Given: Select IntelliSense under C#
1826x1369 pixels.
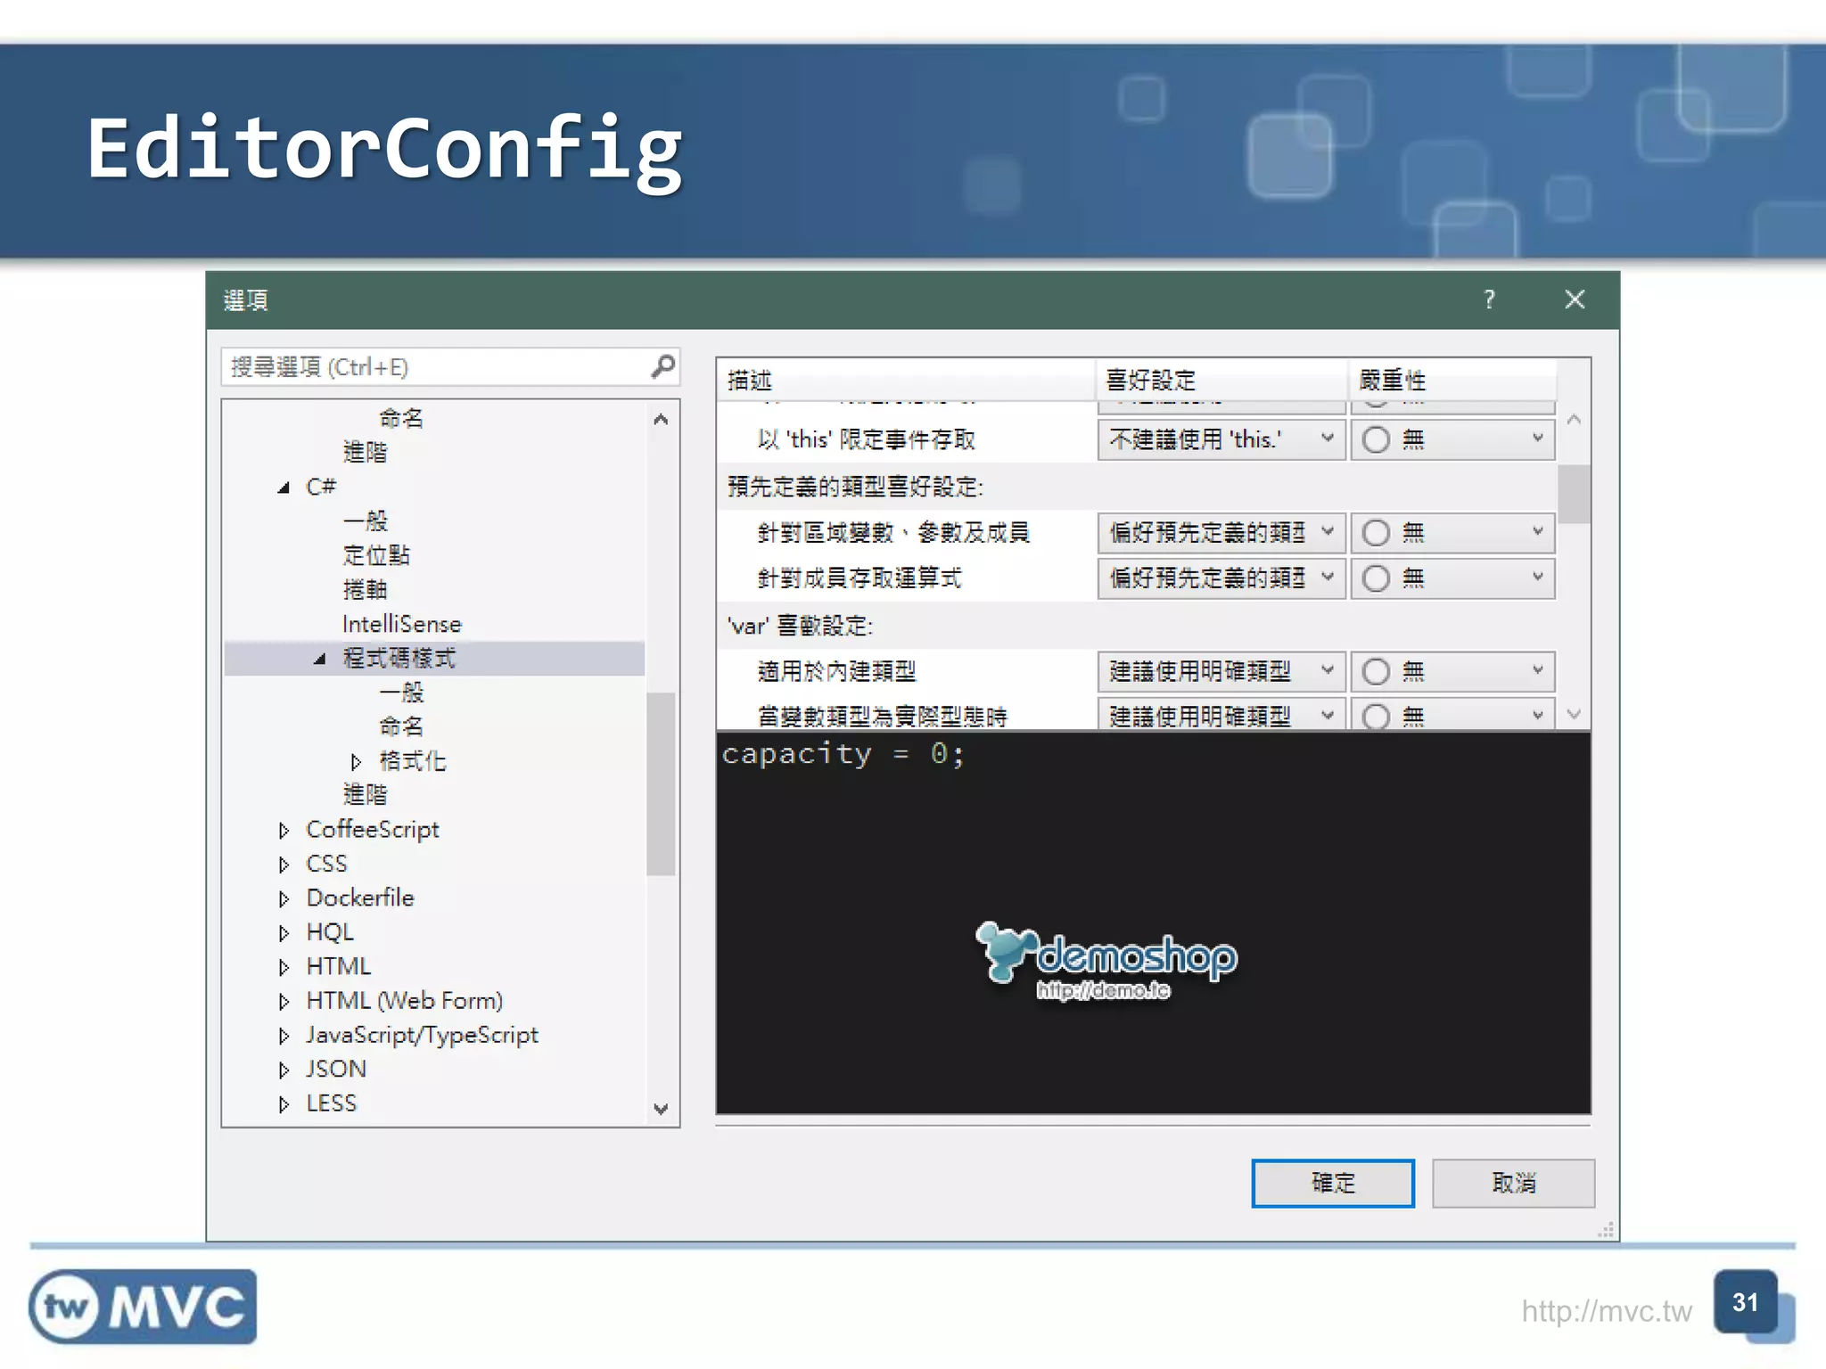Looking at the screenshot, I should coord(402,624).
